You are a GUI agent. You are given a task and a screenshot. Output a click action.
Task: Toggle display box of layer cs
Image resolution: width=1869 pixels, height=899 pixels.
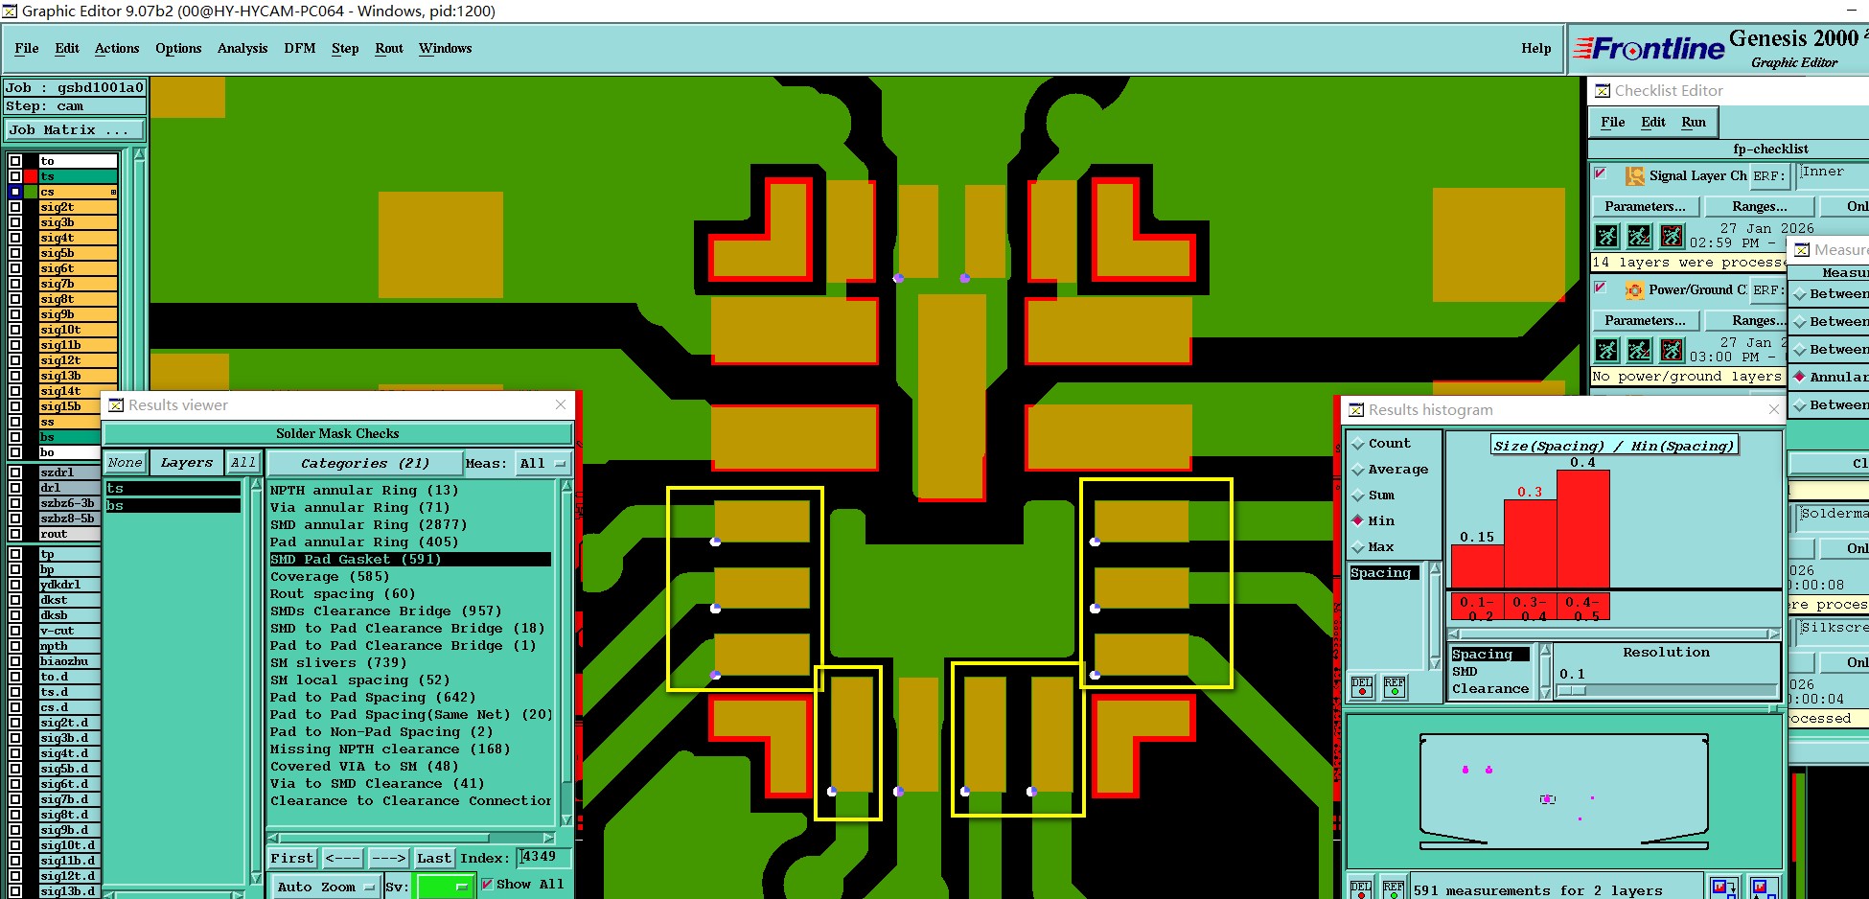[15, 192]
